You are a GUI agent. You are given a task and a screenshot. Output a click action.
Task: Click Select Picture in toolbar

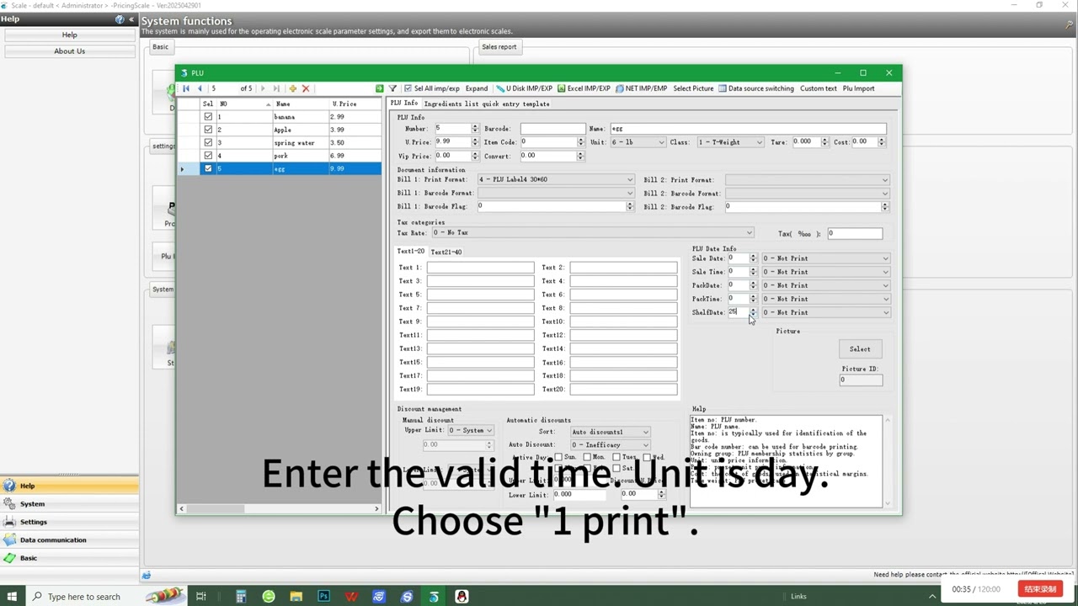pyautogui.click(x=693, y=88)
